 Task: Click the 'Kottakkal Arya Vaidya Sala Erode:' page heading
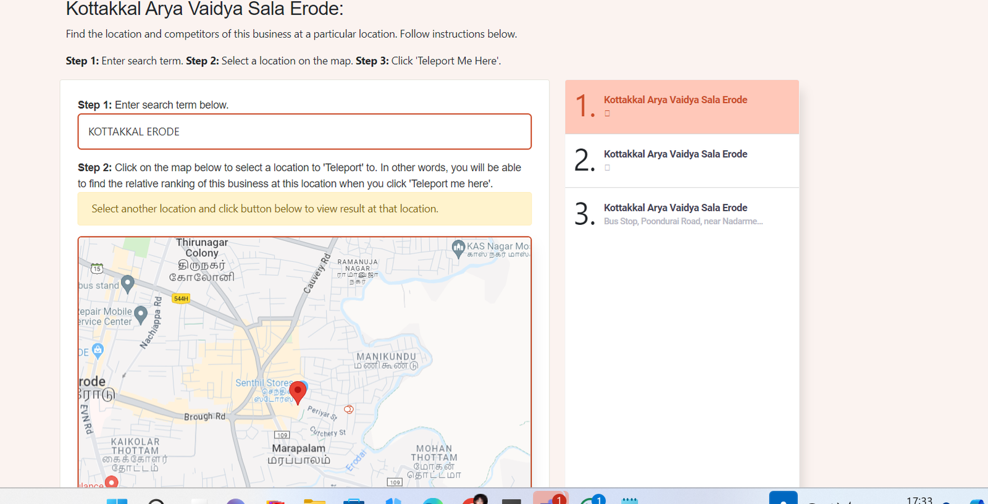[x=204, y=9]
